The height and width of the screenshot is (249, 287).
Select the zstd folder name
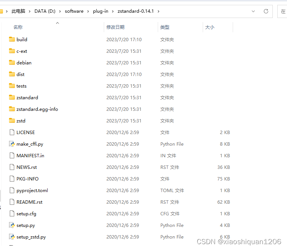point(21,121)
